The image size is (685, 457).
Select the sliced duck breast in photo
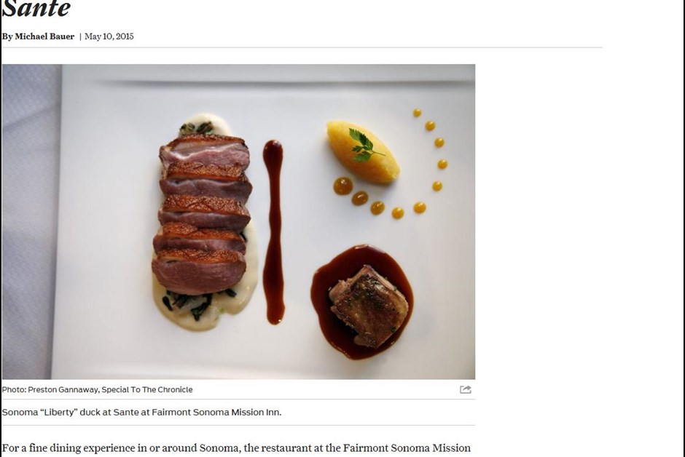[x=203, y=214]
